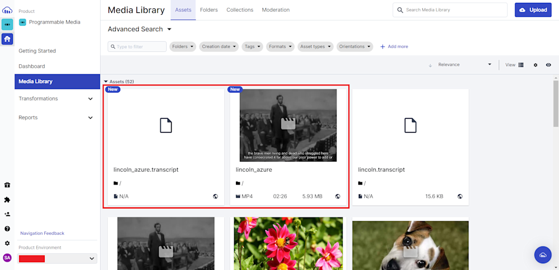559x270 pixels.
Task: Open the Navigation Feedback link
Action: (x=42, y=233)
